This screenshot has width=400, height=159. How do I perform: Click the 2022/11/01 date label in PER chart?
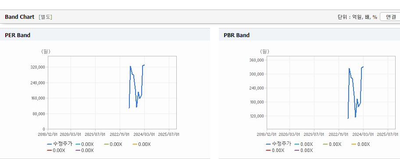(x=120, y=135)
